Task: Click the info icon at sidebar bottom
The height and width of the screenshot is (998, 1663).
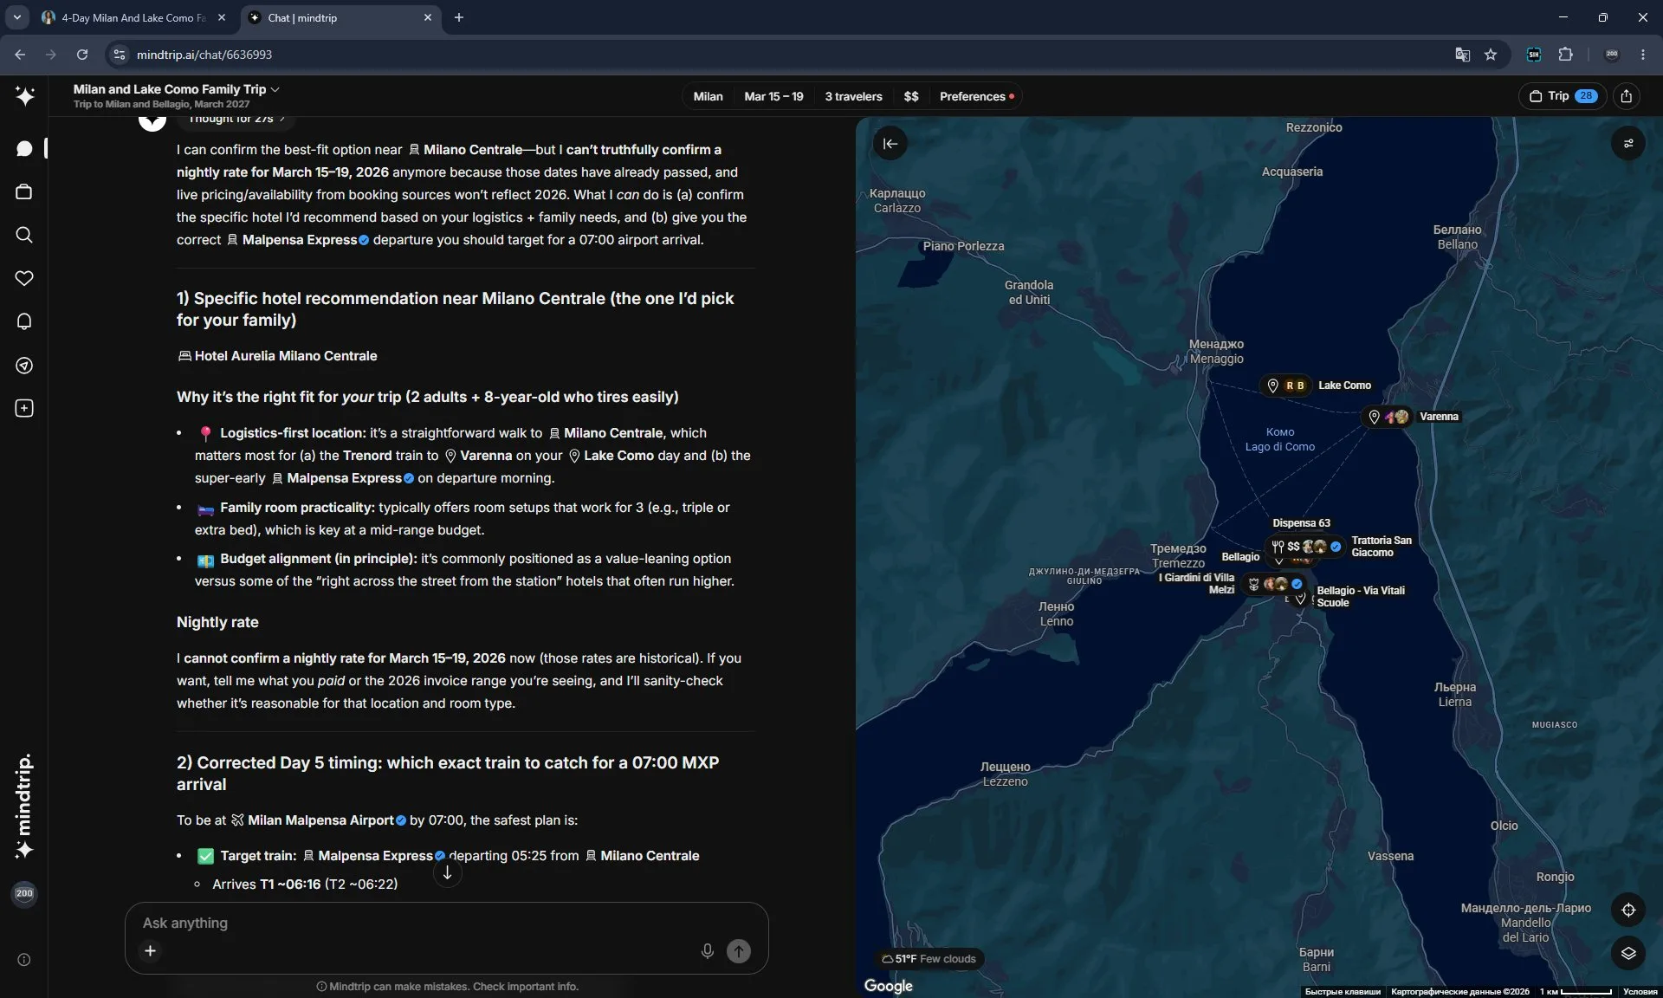Action: point(24,959)
